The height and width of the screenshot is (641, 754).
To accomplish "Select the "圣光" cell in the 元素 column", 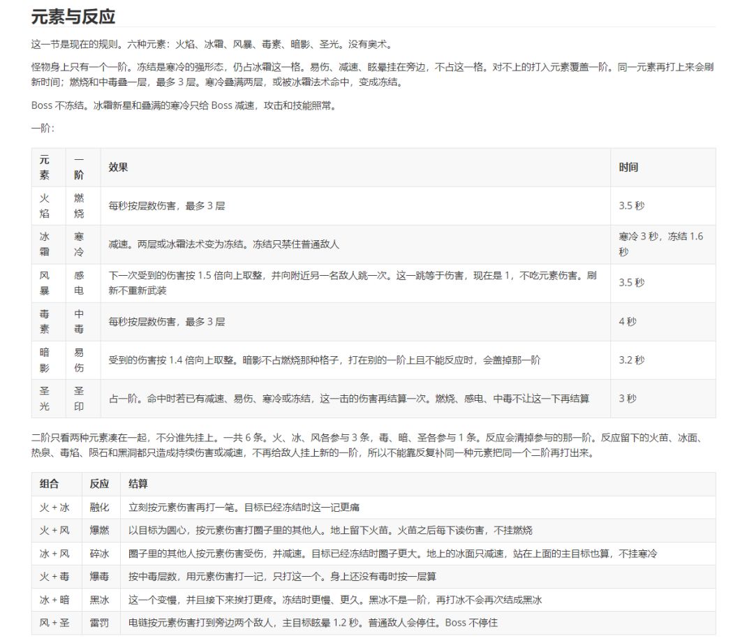I will [49, 399].
